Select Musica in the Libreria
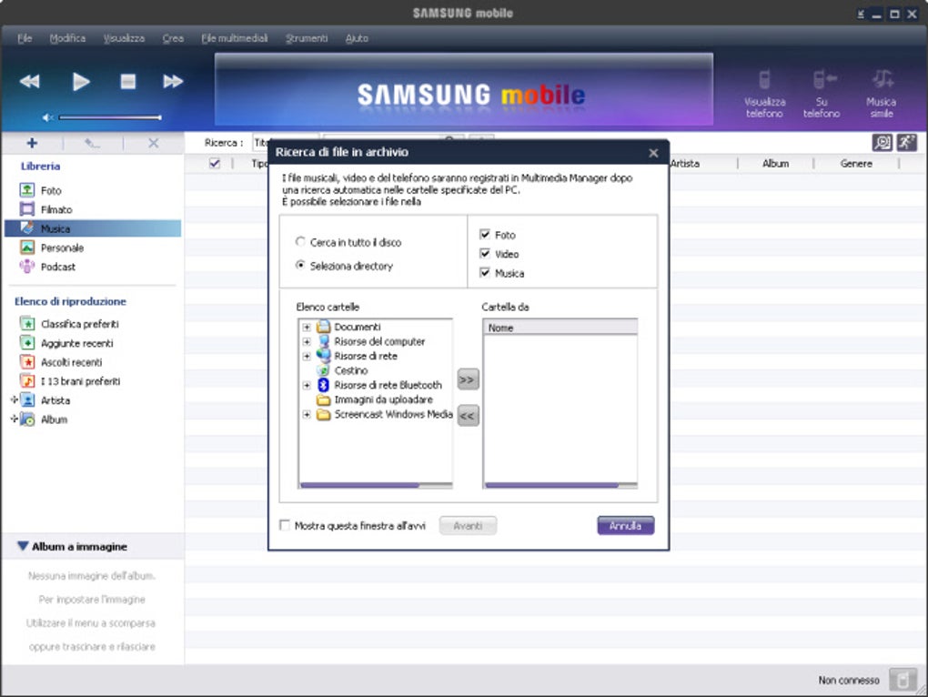Image resolution: width=928 pixels, height=697 pixels. coord(93,228)
